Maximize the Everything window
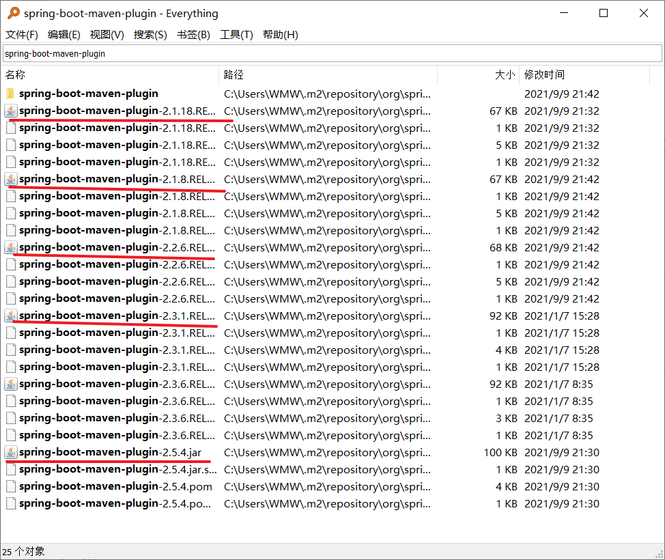Viewport: 665px width, 560px height. pyautogui.click(x=604, y=13)
